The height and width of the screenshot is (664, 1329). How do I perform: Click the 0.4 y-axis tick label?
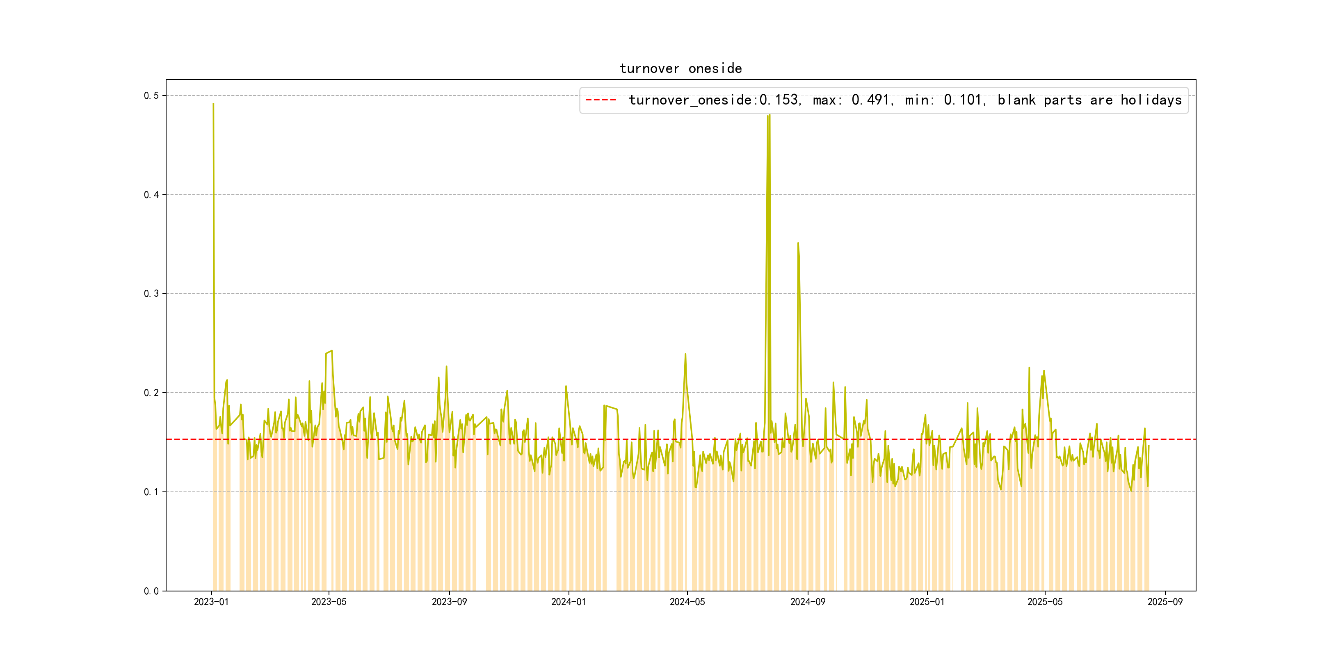(151, 195)
